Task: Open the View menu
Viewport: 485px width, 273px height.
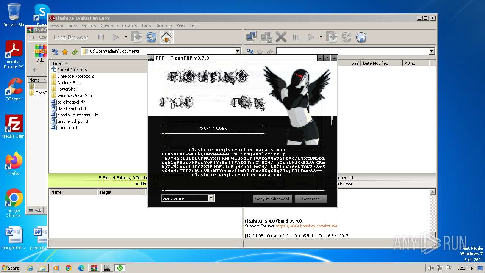Action: click(x=181, y=25)
